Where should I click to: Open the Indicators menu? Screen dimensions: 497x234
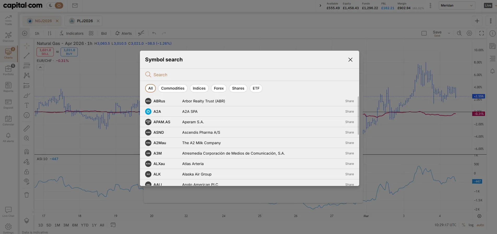(72, 33)
